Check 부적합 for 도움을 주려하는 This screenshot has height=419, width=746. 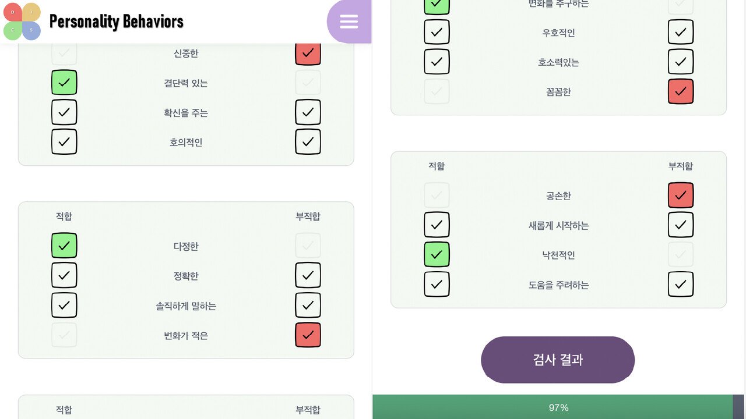681,285
